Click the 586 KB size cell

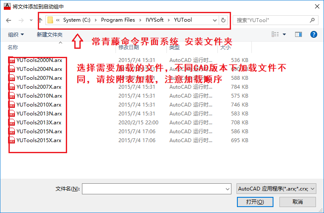pos(239,131)
